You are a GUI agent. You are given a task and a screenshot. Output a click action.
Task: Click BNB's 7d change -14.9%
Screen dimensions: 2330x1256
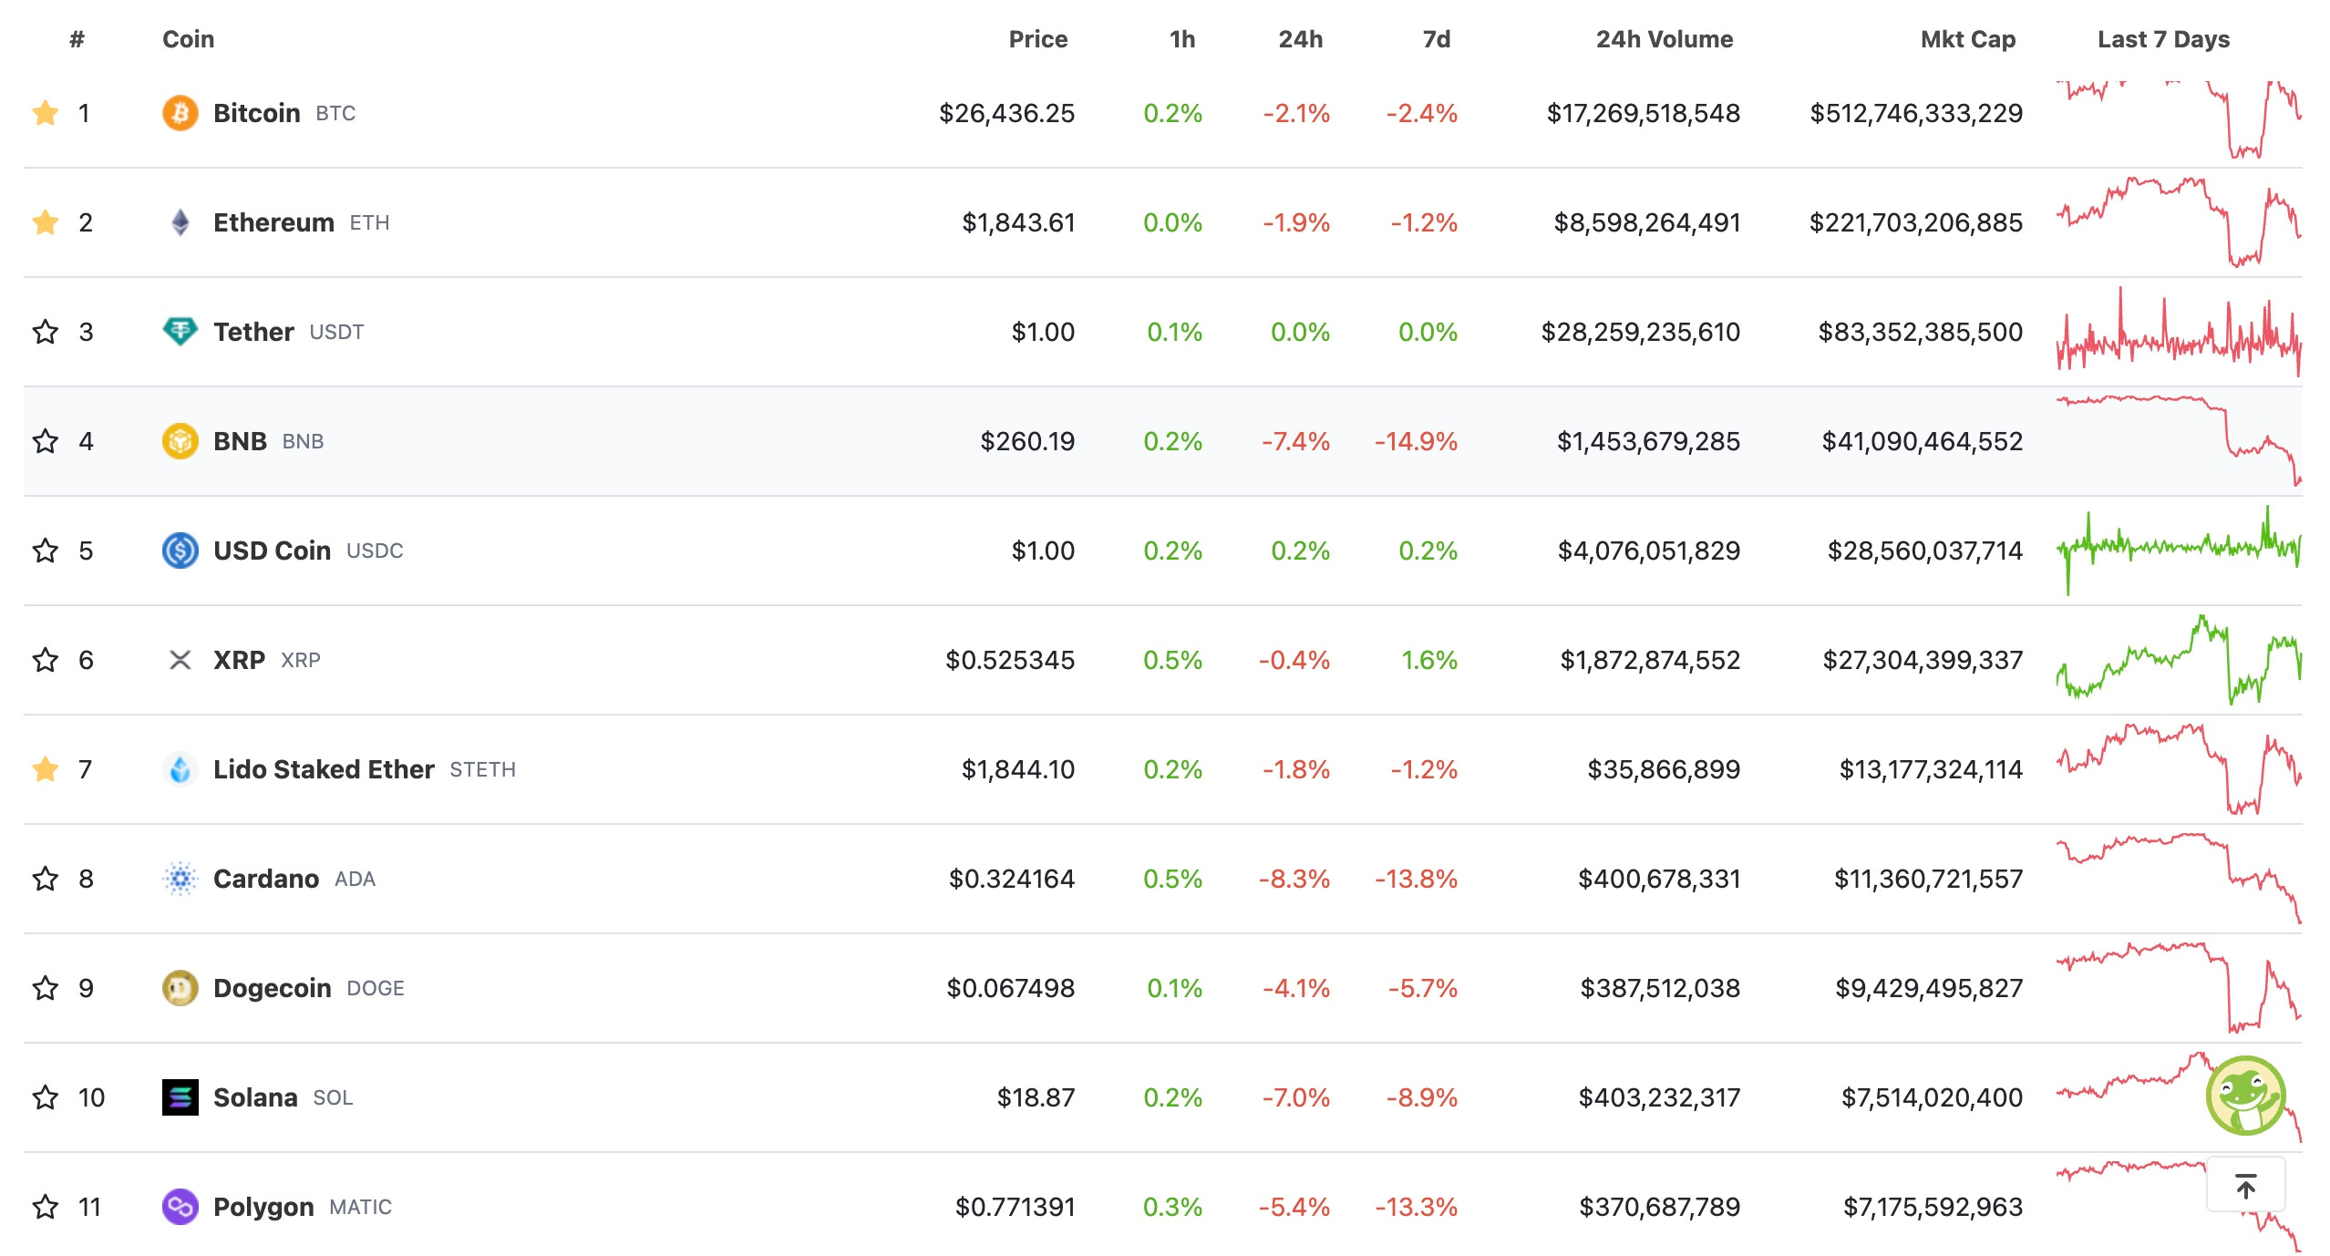(1417, 441)
